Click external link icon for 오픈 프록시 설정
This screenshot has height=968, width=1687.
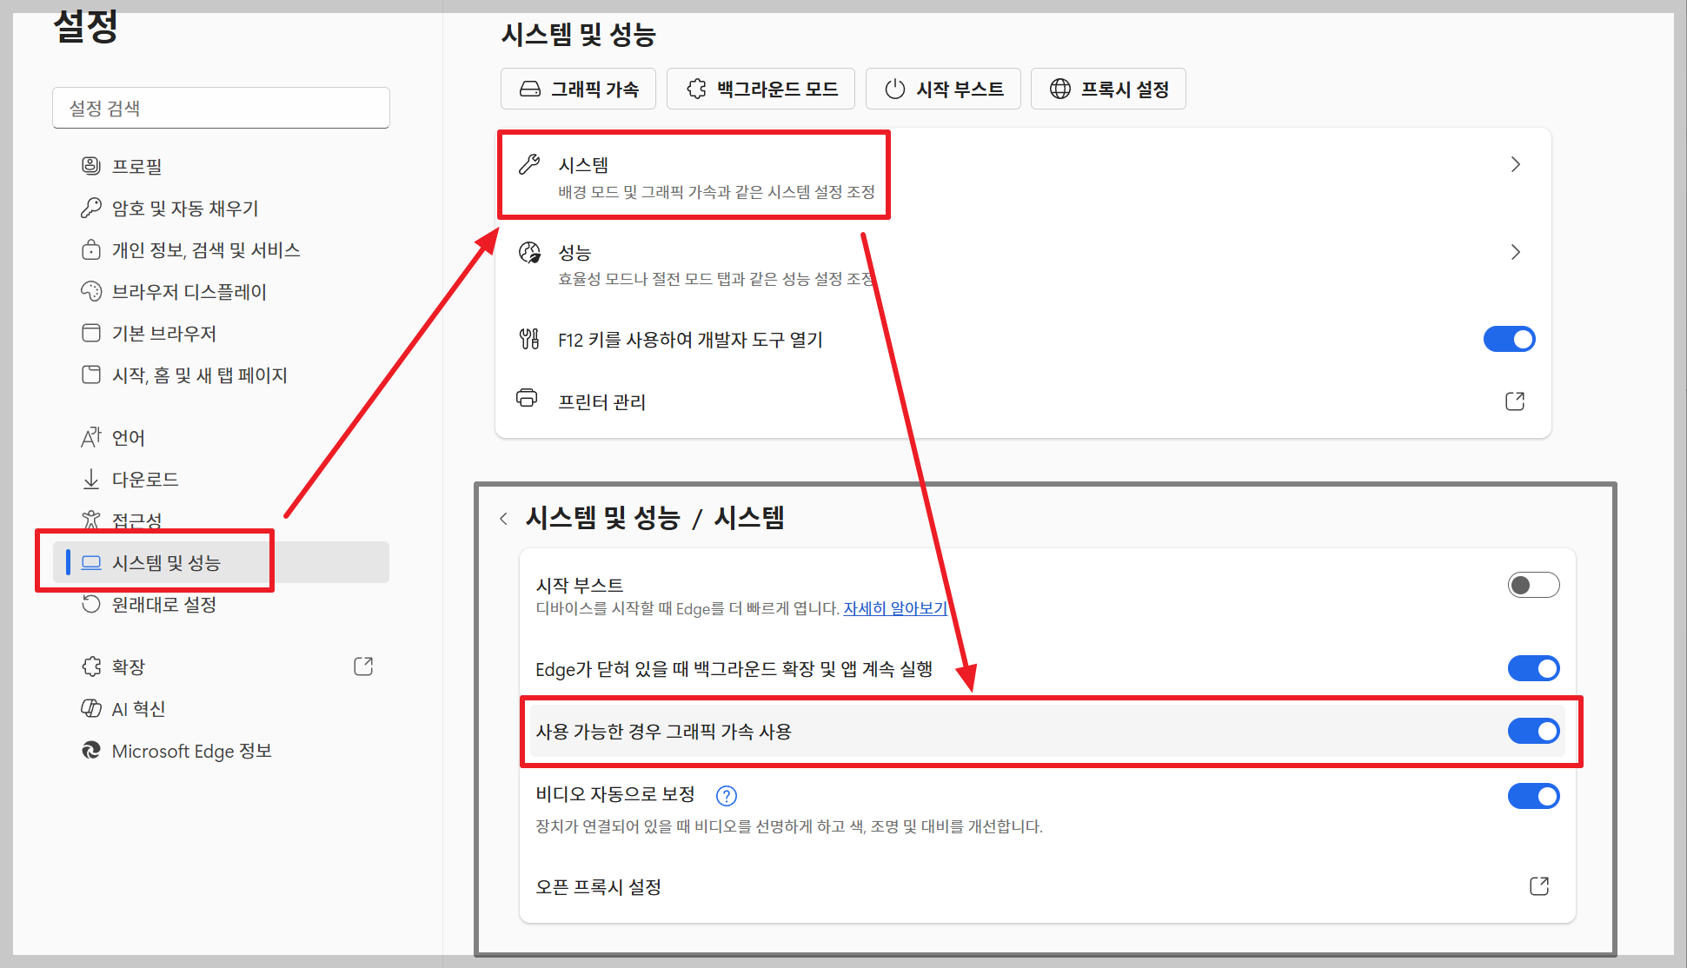coord(1538,885)
